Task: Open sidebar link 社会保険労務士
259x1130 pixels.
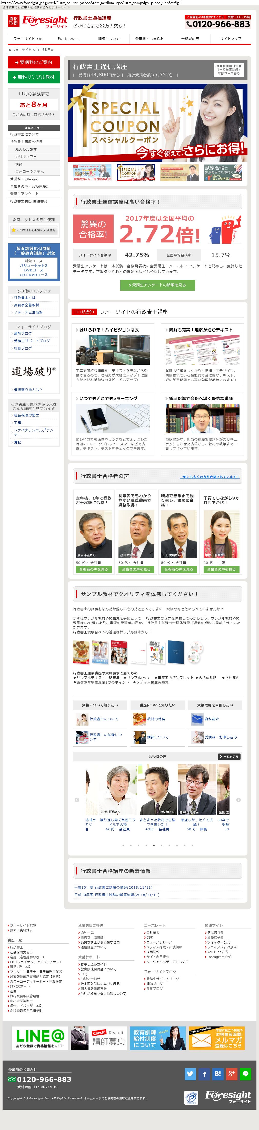Action: coord(26,415)
